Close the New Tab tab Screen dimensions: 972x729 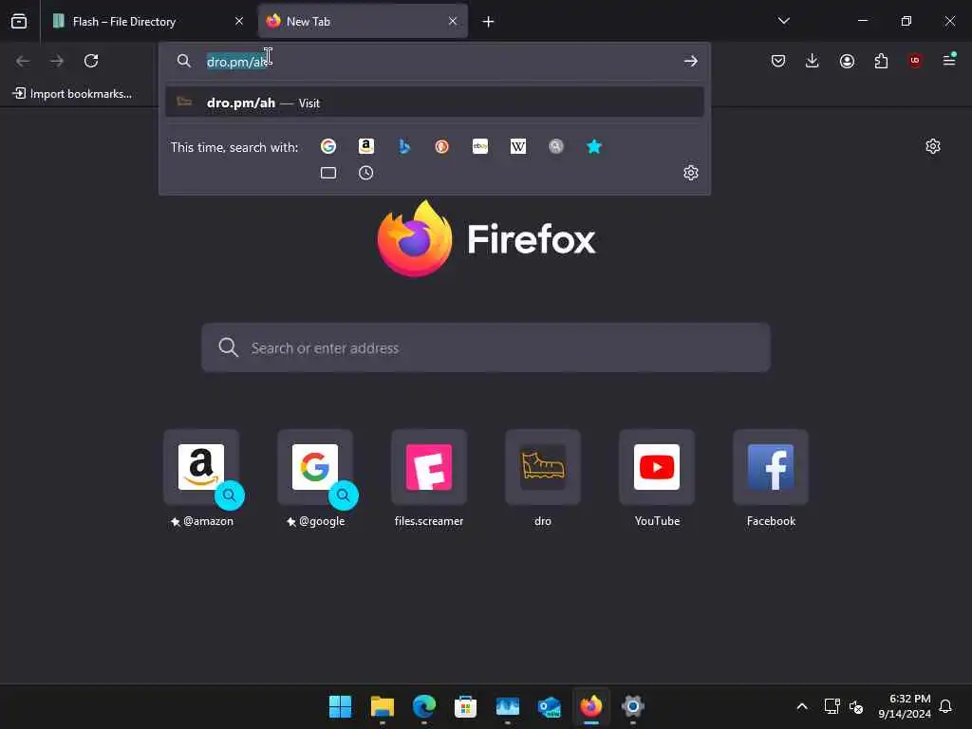click(453, 21)
